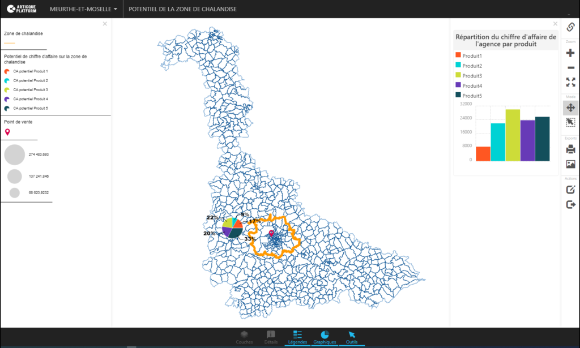This screenshot has height=348, width=580.
Task: Click the exit/logout action icon
Action: [x=570, y=204]
